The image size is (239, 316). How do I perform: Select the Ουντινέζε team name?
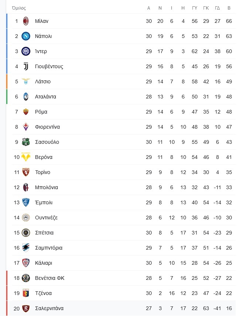click(47, 218)
